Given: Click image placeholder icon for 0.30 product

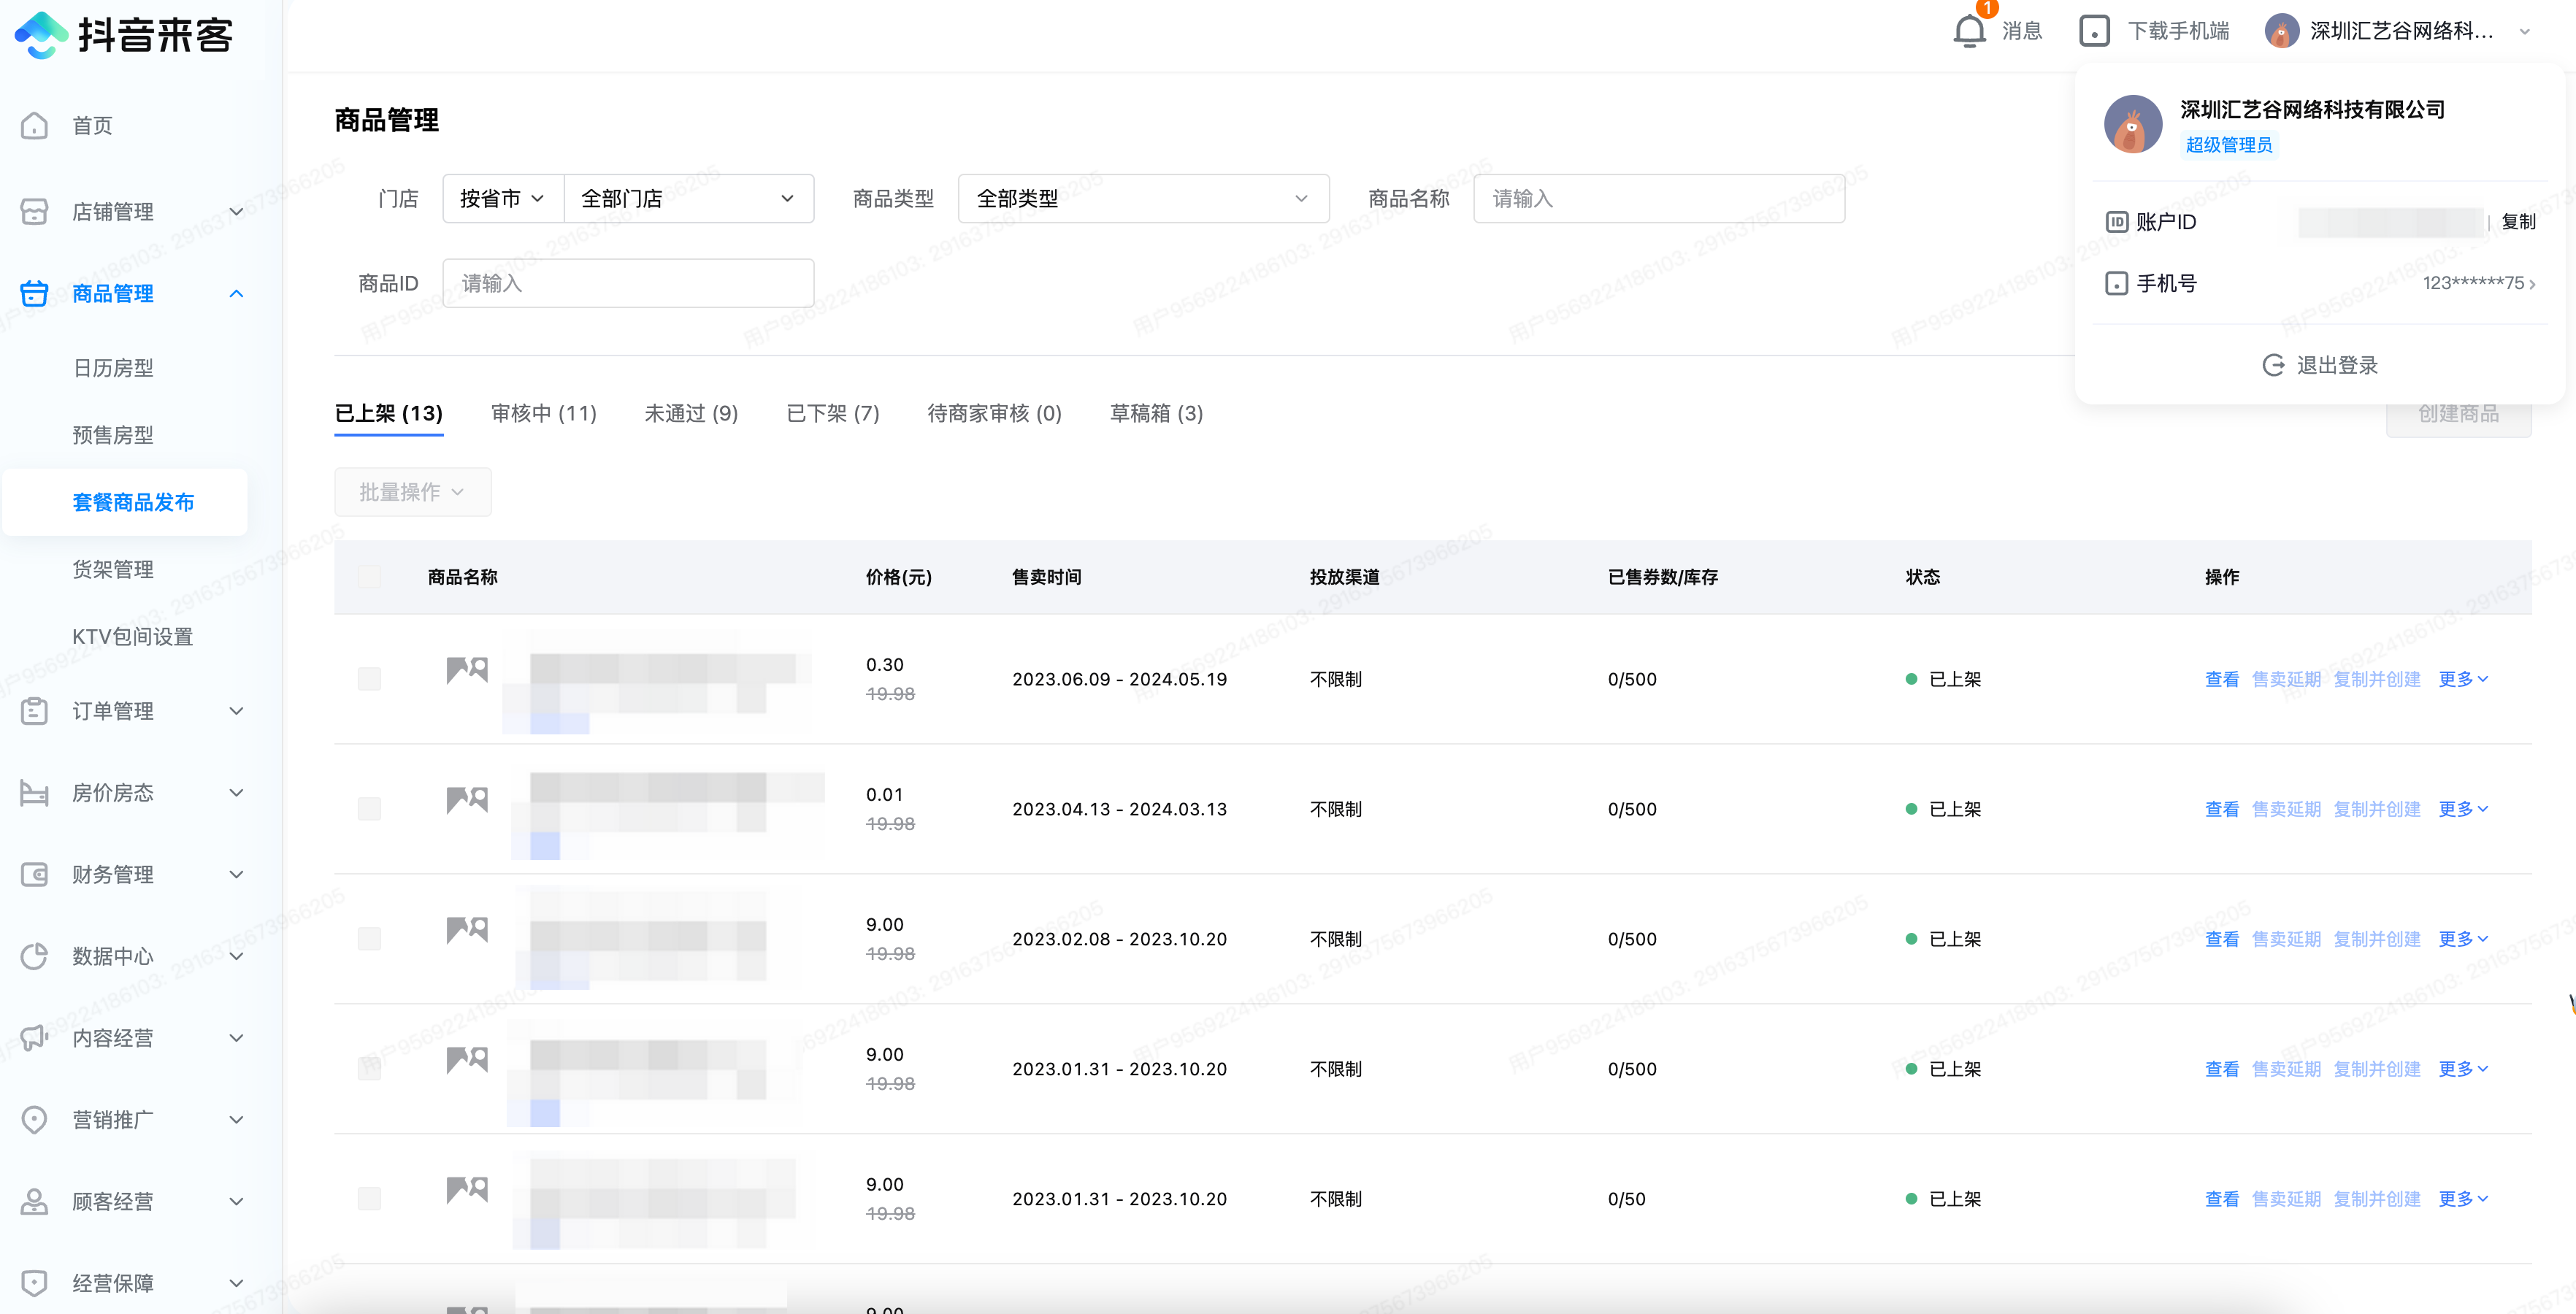Looking at the screenshot, I should click(467, 670).
